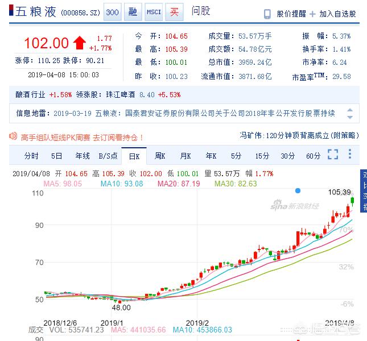The image size is (367, 341).
Task: Click the 市盈率TTM 29.58 value
Action: pyautogui.click(x=341, y=77)
